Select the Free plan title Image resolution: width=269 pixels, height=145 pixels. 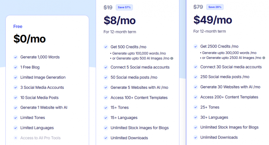[18, 26]
